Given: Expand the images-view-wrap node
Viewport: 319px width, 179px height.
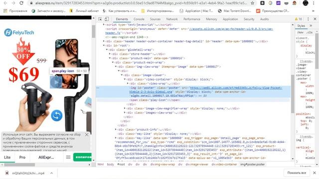Looking at the screenshot, I should pos(125,113).
